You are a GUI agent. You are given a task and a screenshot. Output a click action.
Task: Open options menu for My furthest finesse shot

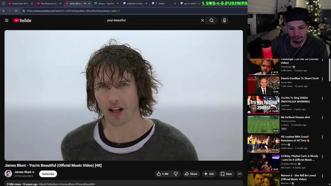[322, 118]
